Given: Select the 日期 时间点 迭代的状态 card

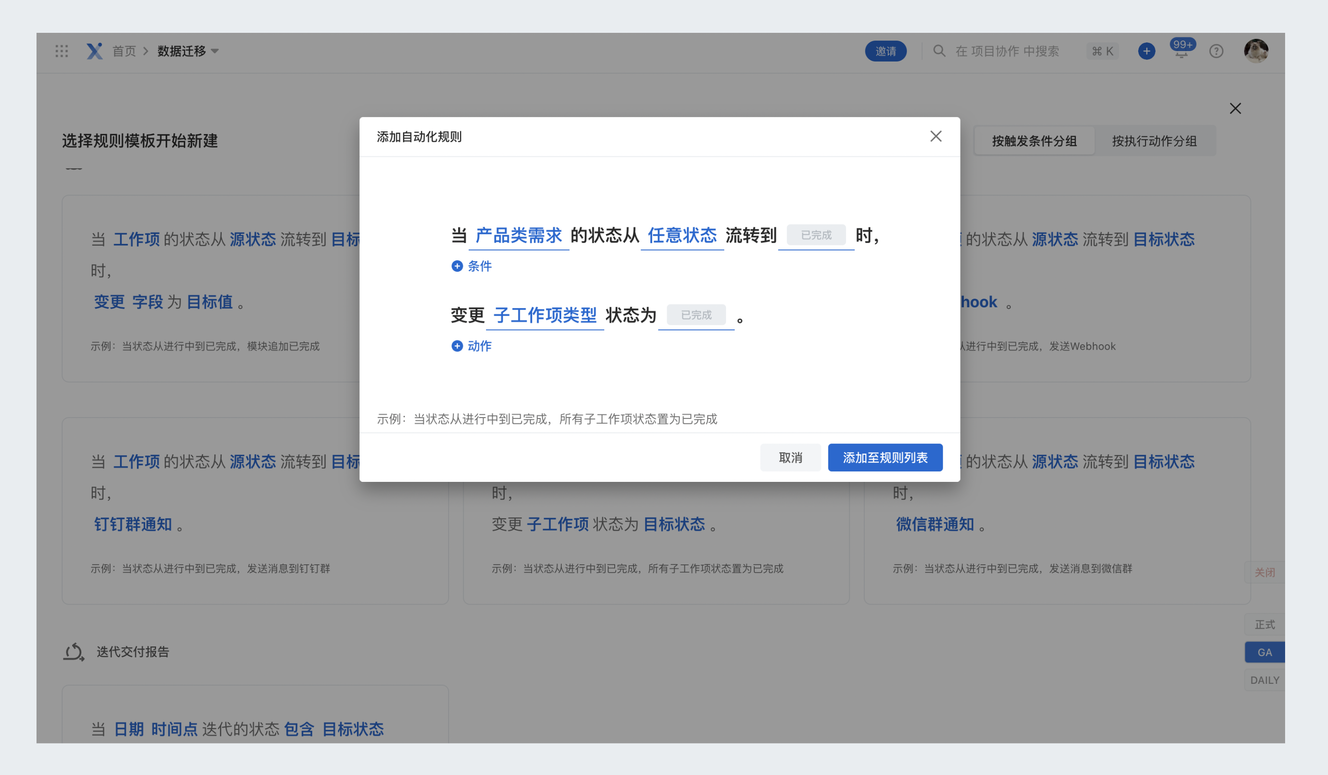Looking at the screenshot, I should coord(255,714).
